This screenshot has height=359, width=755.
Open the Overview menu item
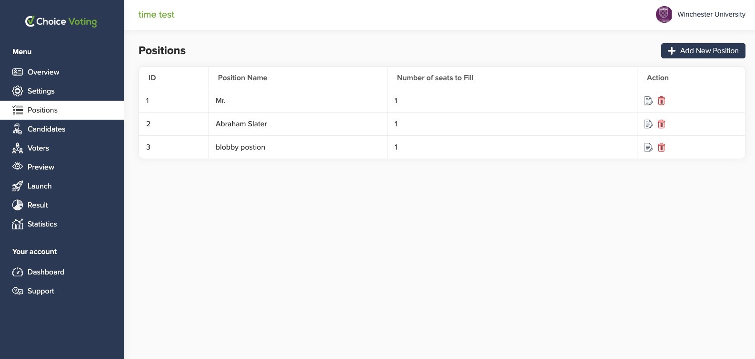pyautogui.click(x=62, y=72)
